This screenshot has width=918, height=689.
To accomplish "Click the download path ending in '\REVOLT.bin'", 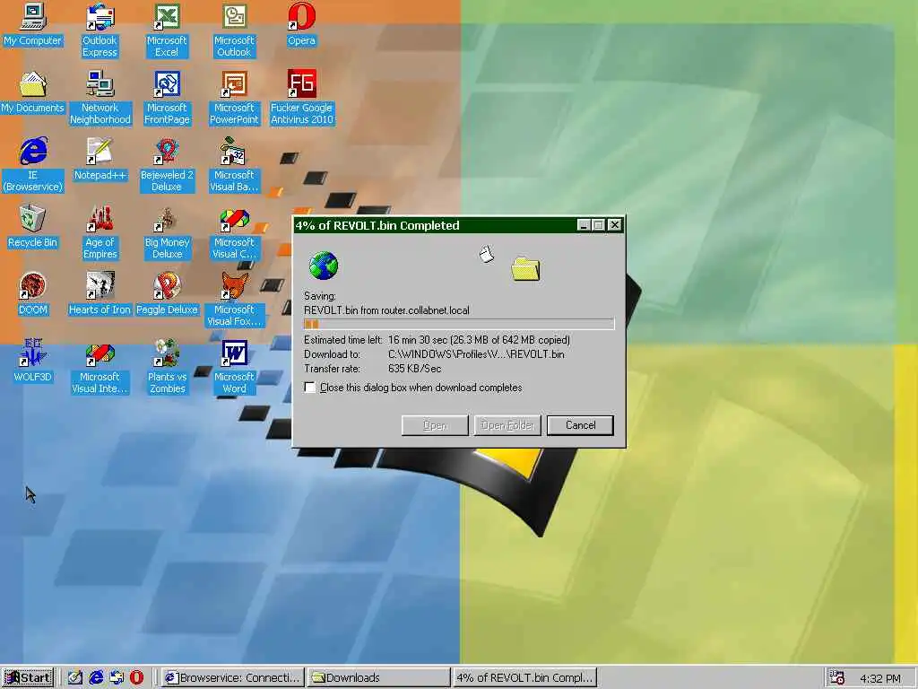I will point(476,353).
